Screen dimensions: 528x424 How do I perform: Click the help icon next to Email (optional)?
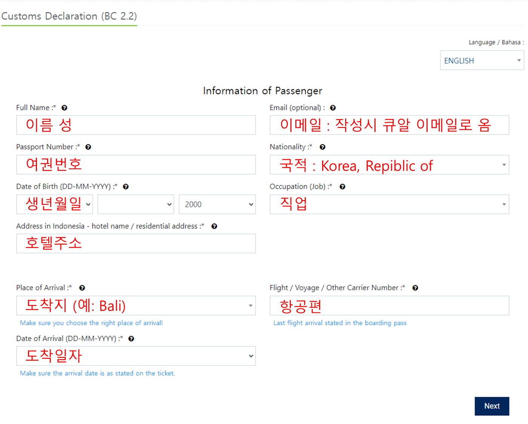point(333,108)
